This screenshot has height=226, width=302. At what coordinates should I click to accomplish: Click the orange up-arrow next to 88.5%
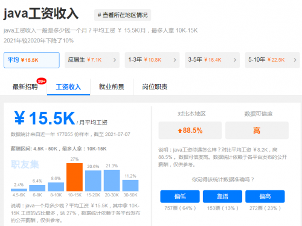[x=180, y=131]
